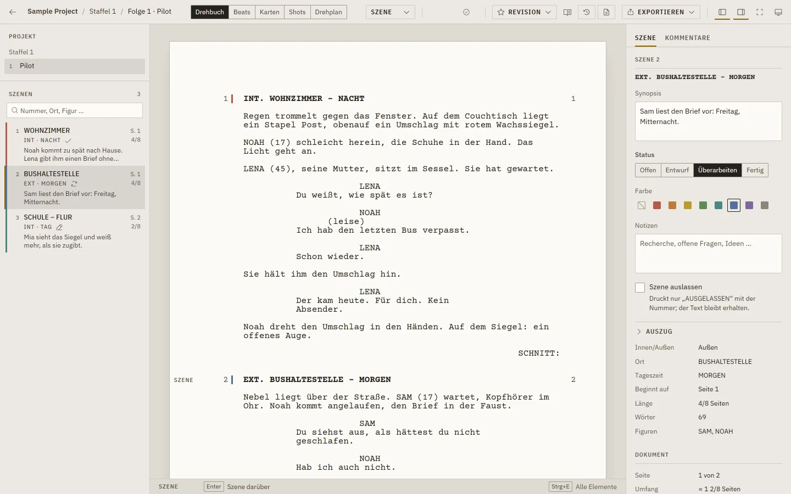791x494 pixels.
Task: Select the Drehbuch tab
Action: pos(210,12)
